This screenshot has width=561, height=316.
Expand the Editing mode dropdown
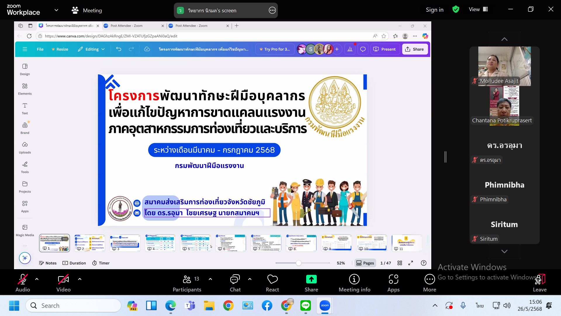click(91, 49)
